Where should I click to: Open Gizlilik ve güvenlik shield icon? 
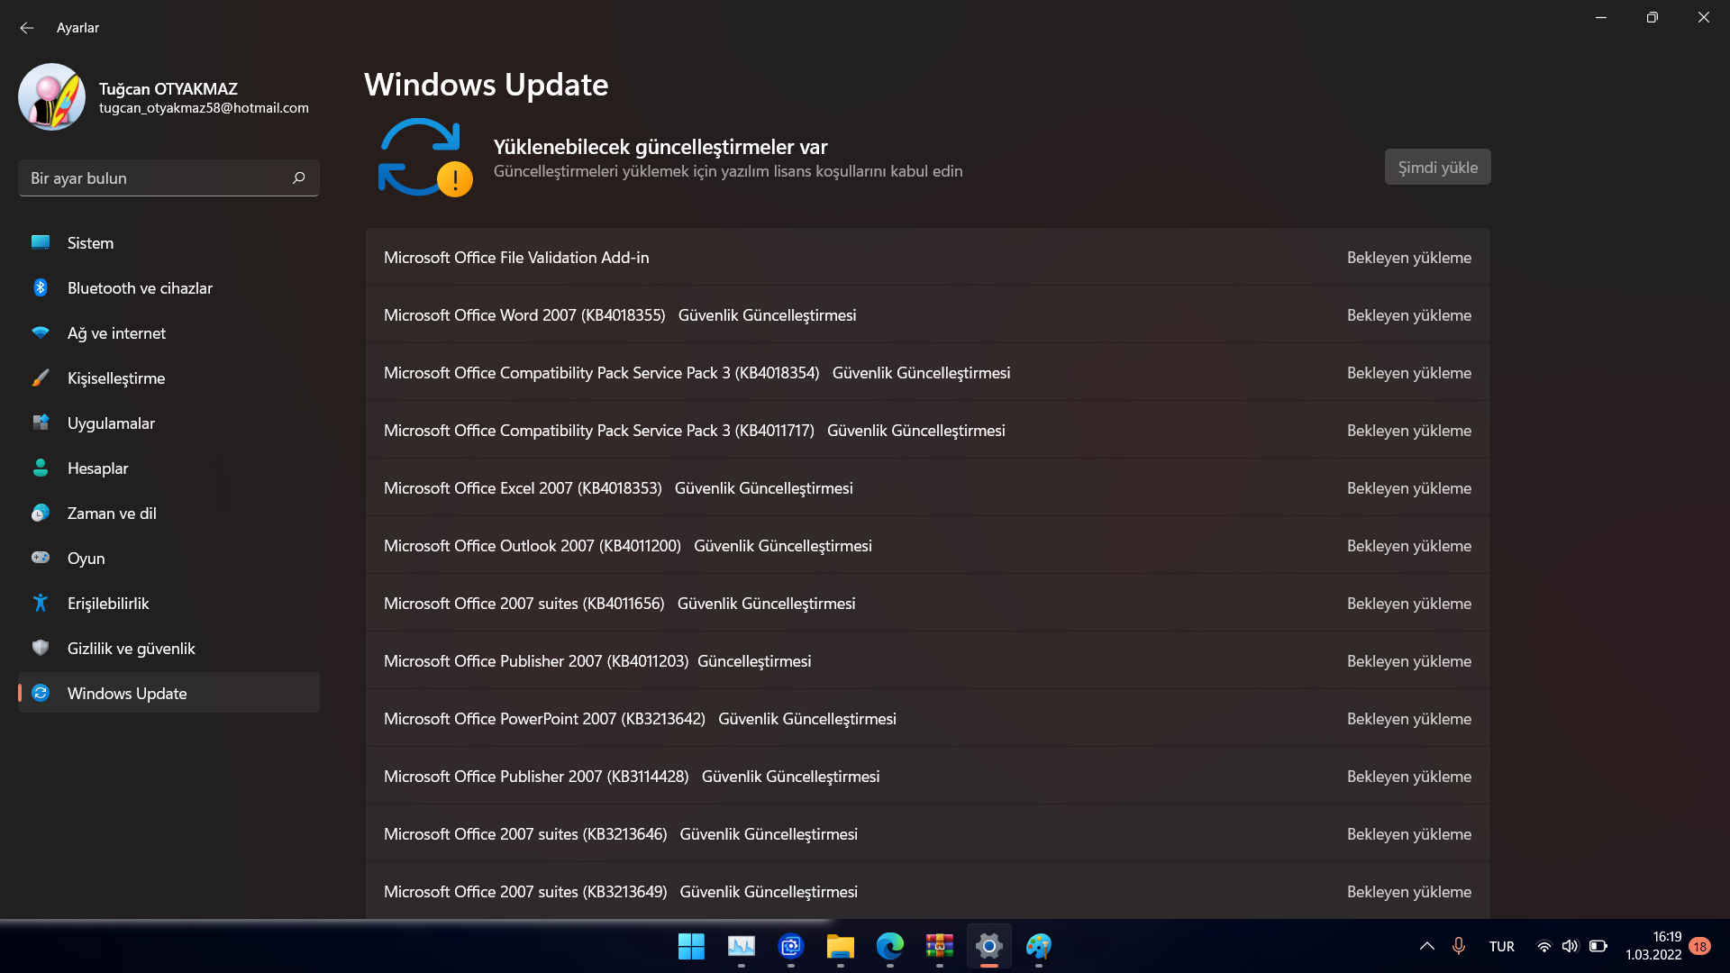tap(41, 648)
